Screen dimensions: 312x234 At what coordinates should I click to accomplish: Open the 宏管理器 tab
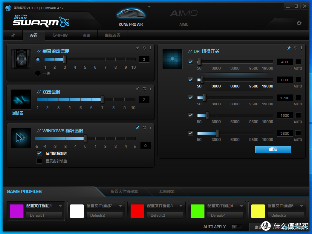(167, 192)
